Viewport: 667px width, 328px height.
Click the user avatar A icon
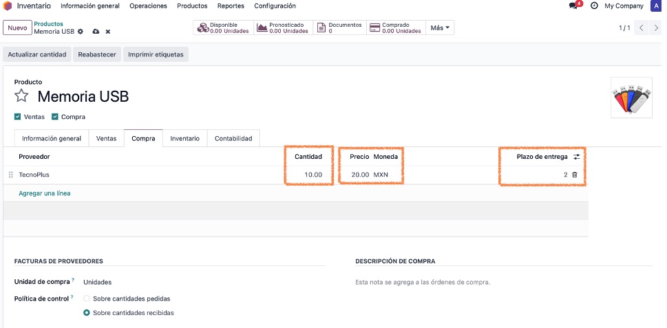pyautogui.click(x=655, y=6)
